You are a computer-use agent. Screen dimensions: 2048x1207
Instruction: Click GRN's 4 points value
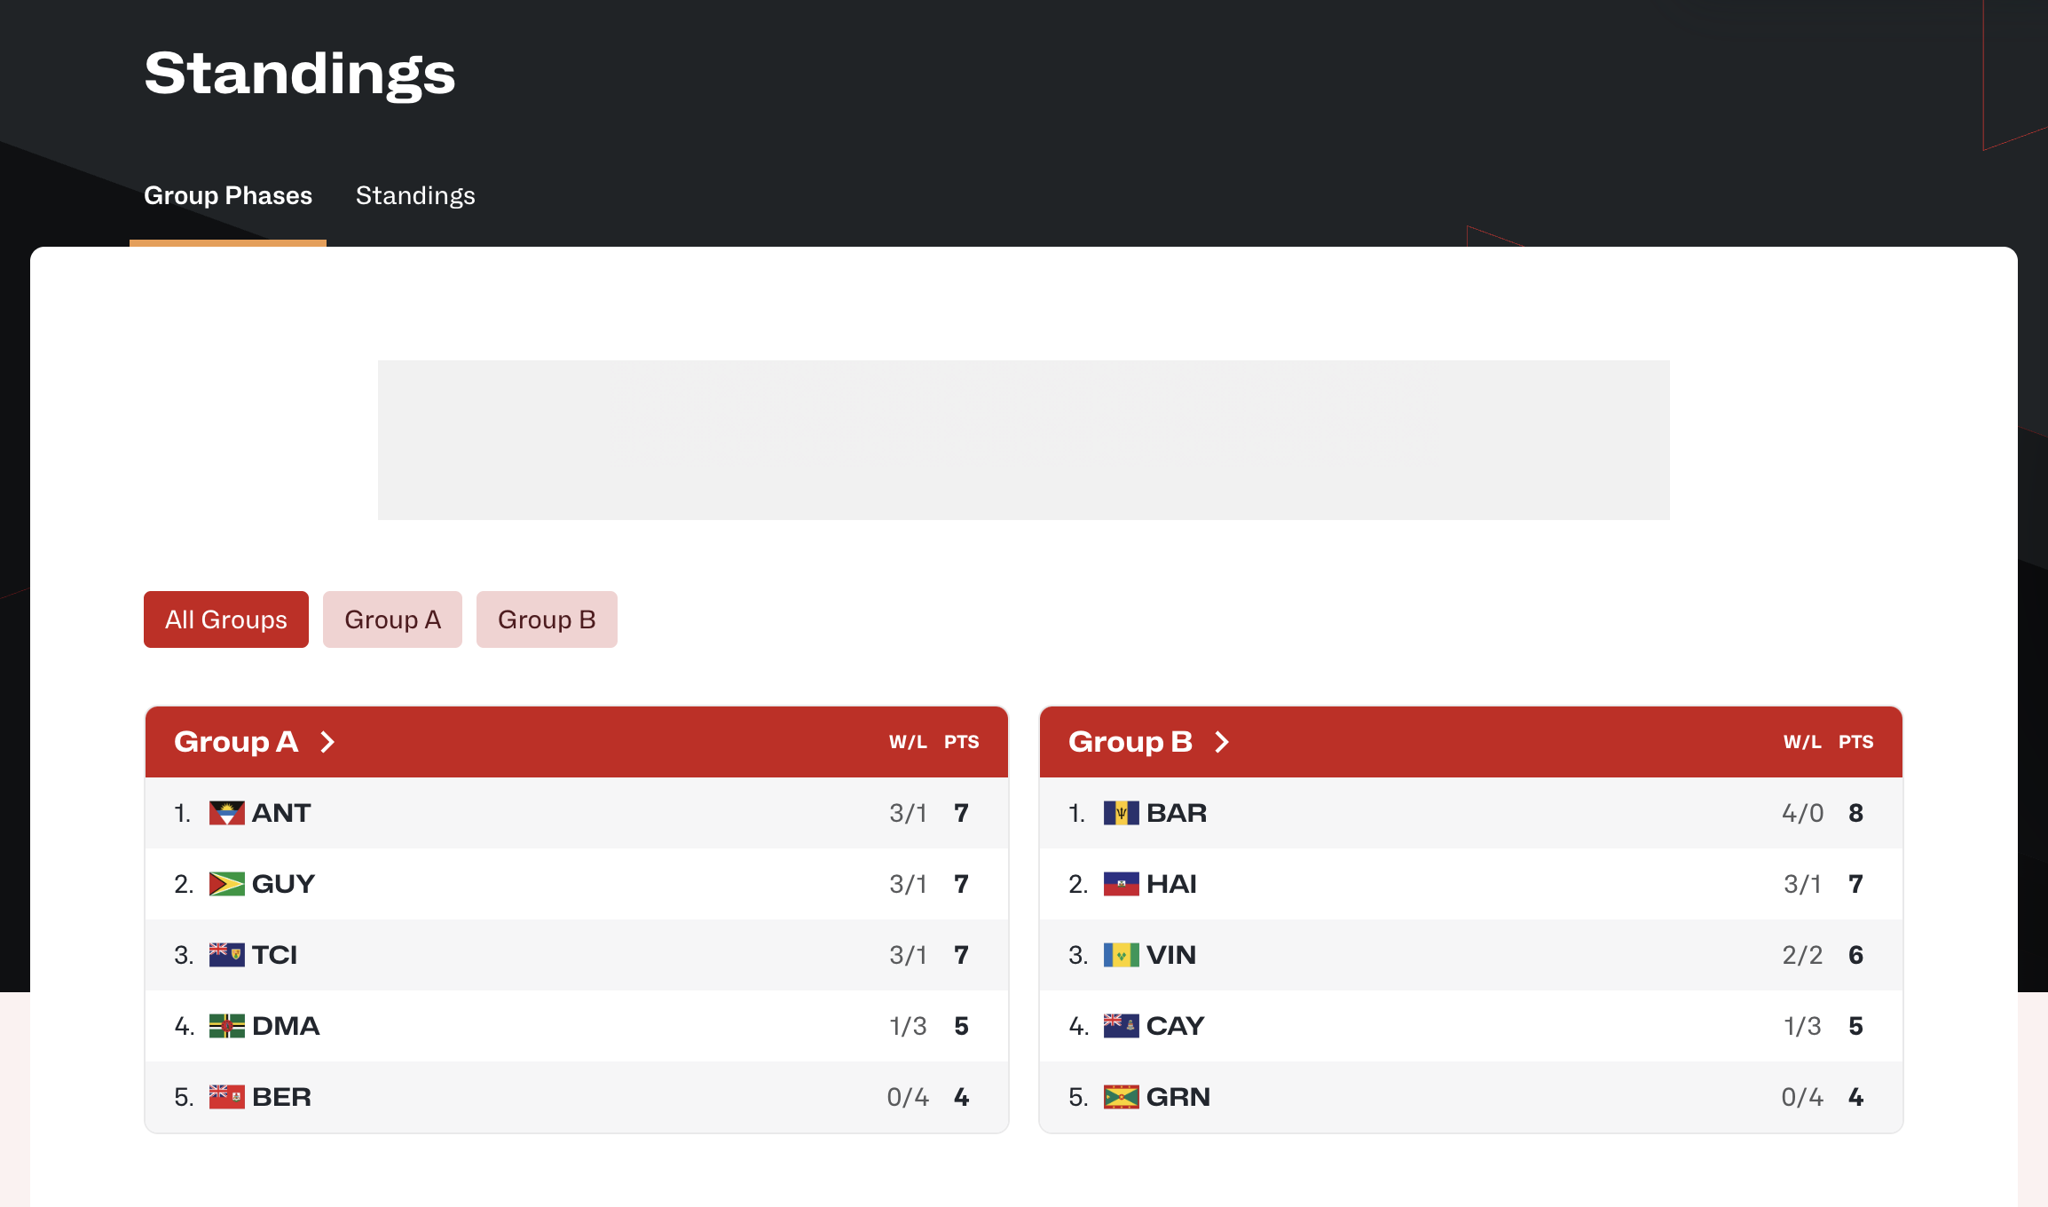pos(1855,1097)
